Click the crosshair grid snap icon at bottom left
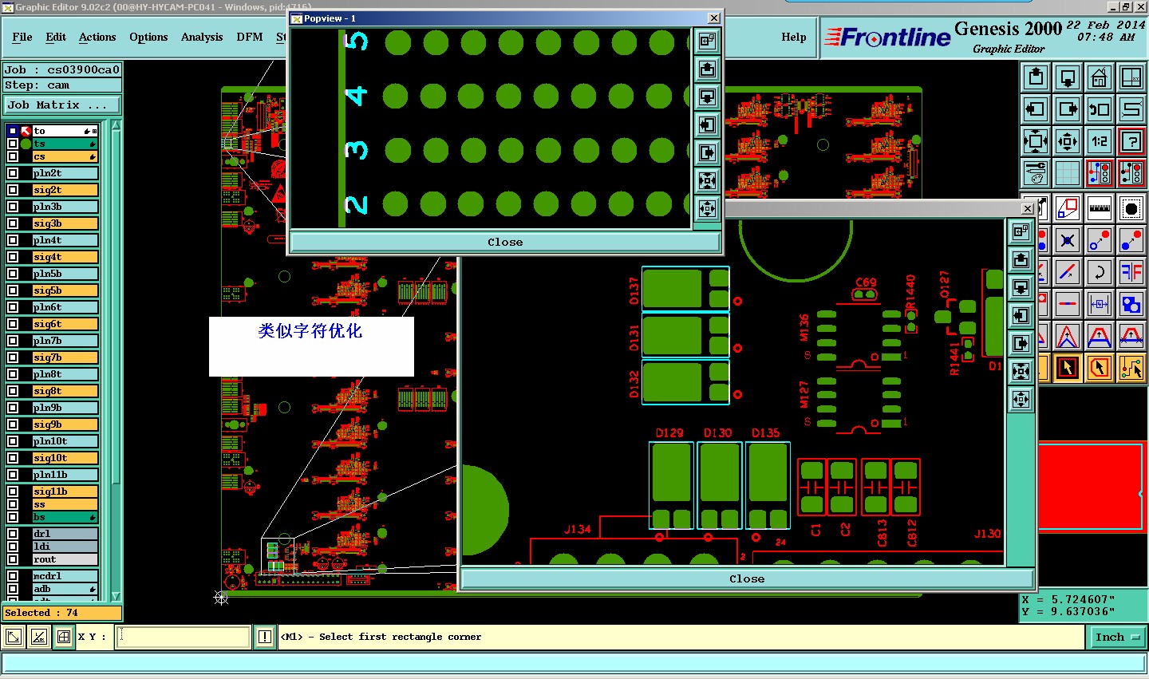Image resolution: width=1149 pixels, height=679 pixels. (64, 637)
